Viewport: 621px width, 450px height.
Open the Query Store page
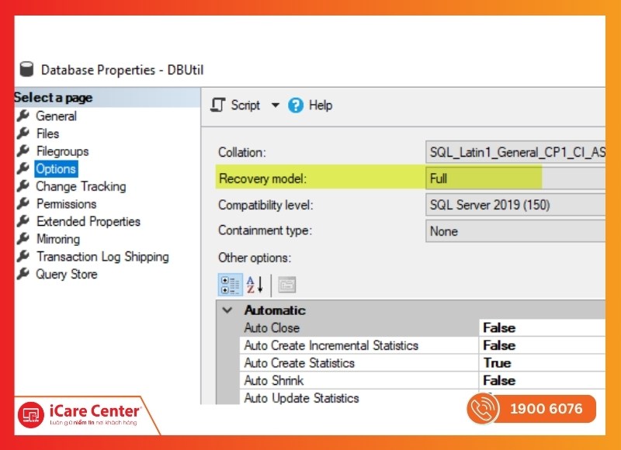tap(67, 274)
